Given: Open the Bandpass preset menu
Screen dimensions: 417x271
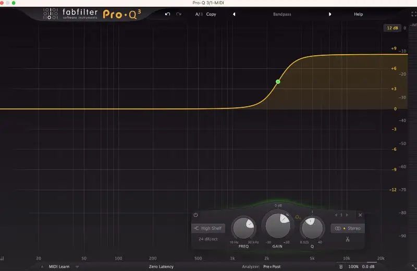Looking at the screenshot, I should point(282,14).
